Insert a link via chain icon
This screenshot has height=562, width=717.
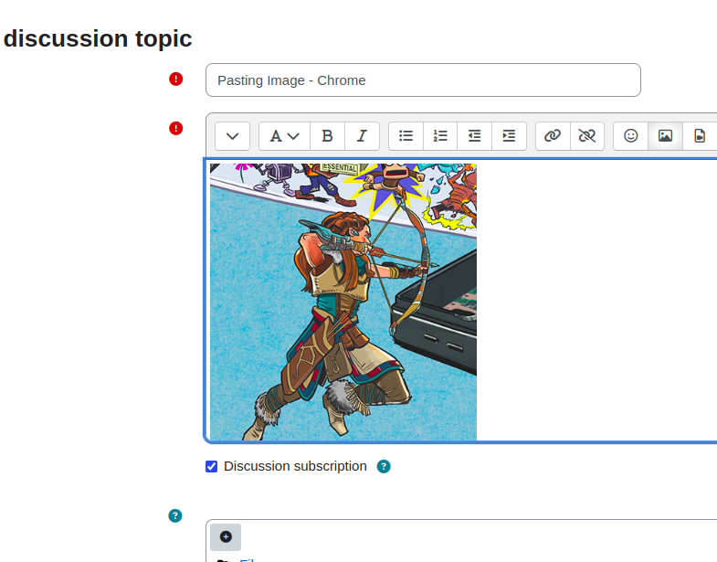(553, 136)
